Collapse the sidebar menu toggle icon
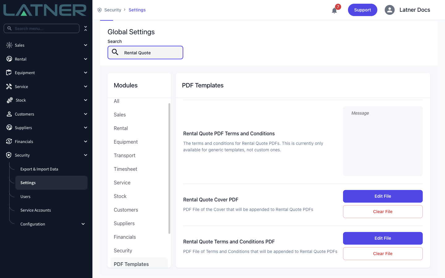This screenshot has width=445, height=278. tap(86, 28)
